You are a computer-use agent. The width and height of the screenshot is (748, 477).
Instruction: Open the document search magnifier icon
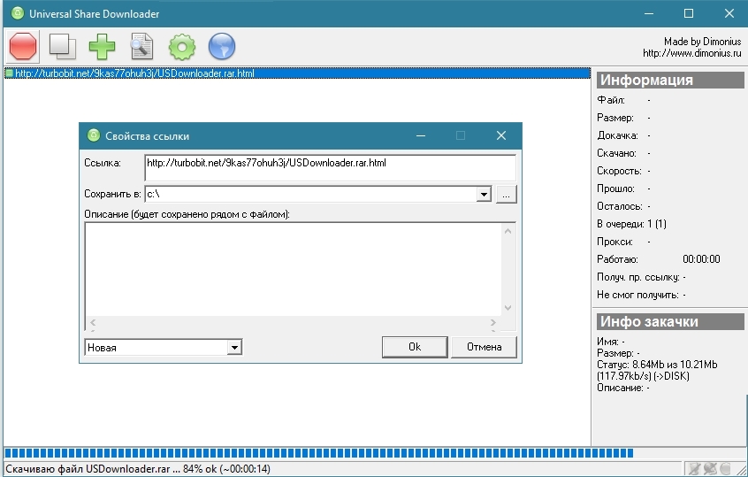(141, 46)
